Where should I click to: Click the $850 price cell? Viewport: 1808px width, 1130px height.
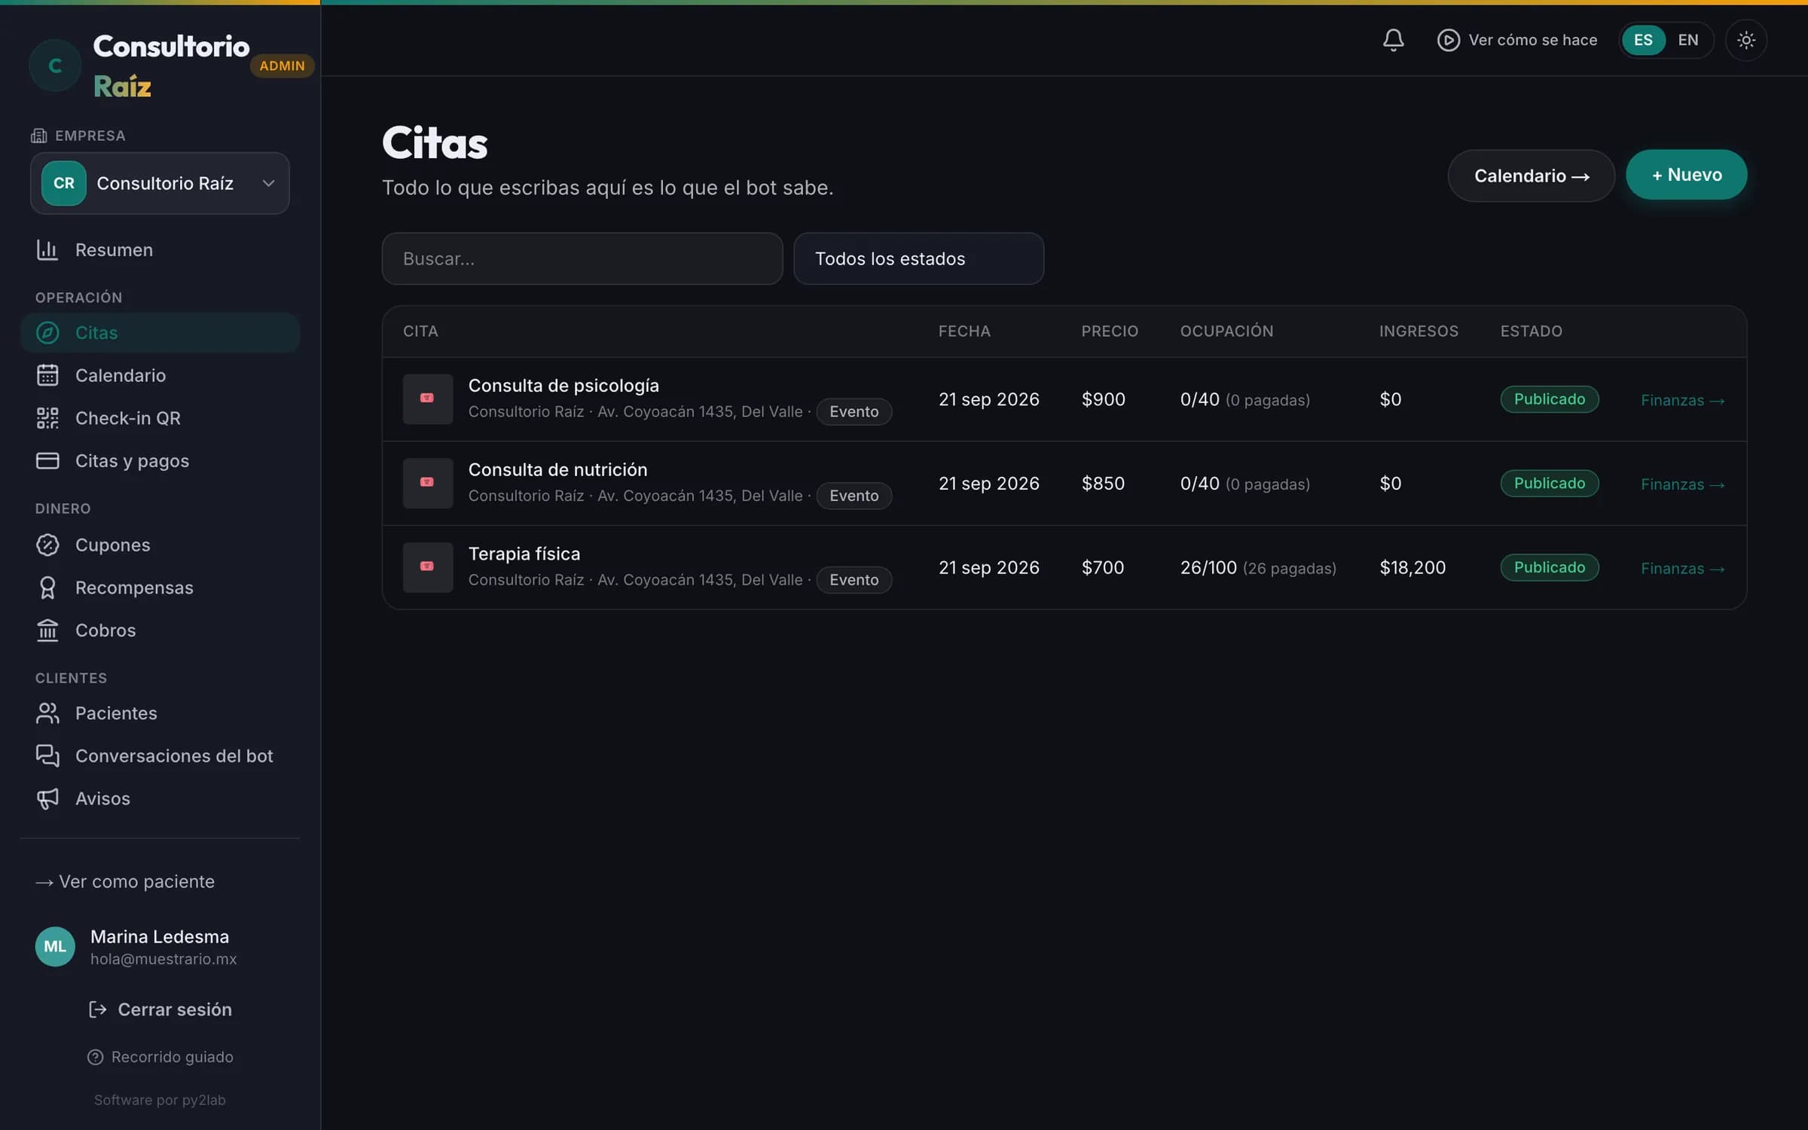1103,483
